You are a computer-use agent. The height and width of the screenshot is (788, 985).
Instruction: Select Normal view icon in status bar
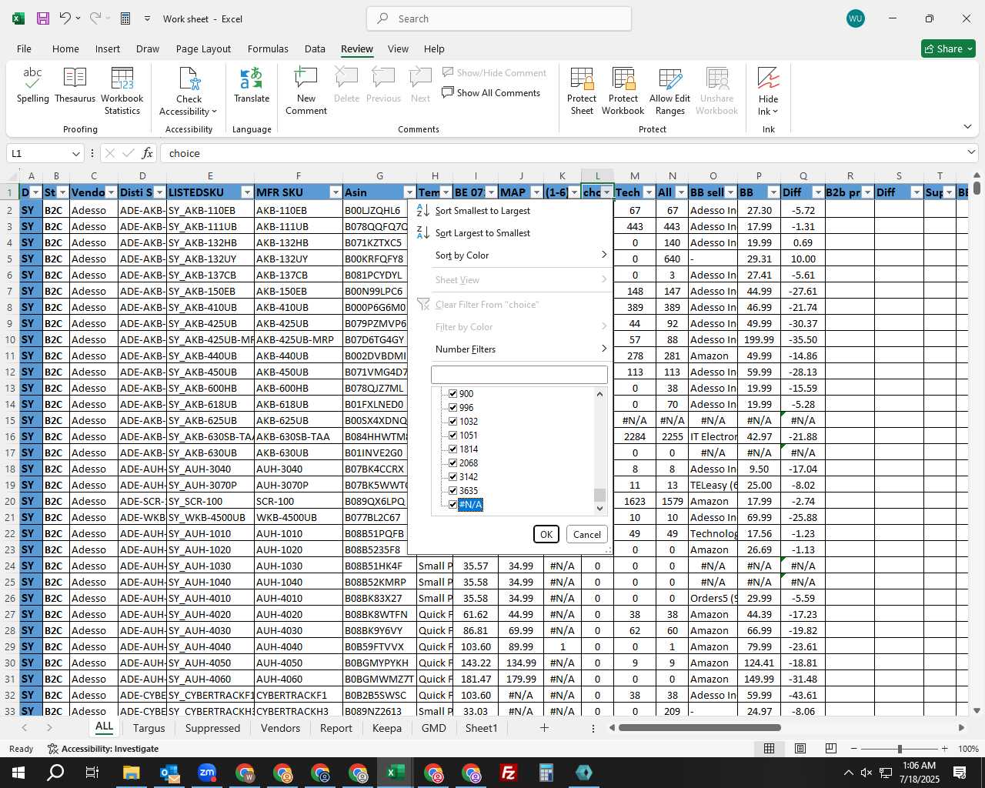pyautogui.click(x=769, y=749)
